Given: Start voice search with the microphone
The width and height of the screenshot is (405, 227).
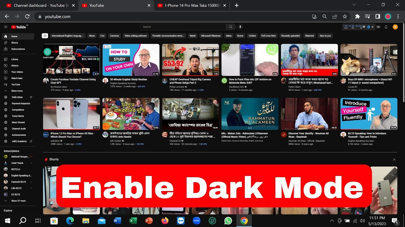Looking at the screenshot, I should click(x=240, y=27).
